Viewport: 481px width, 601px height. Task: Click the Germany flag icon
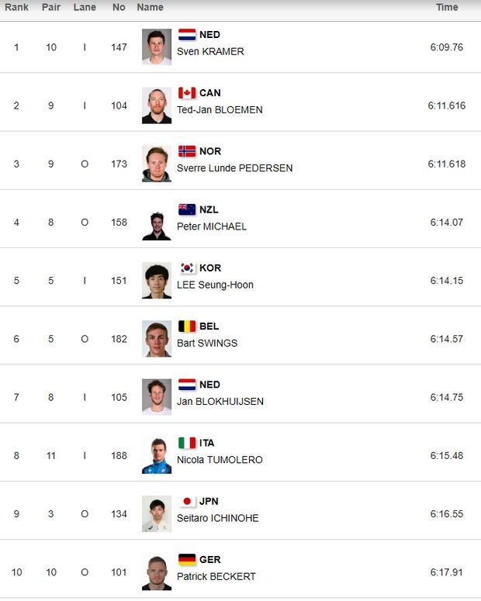(x=187, y=559)
